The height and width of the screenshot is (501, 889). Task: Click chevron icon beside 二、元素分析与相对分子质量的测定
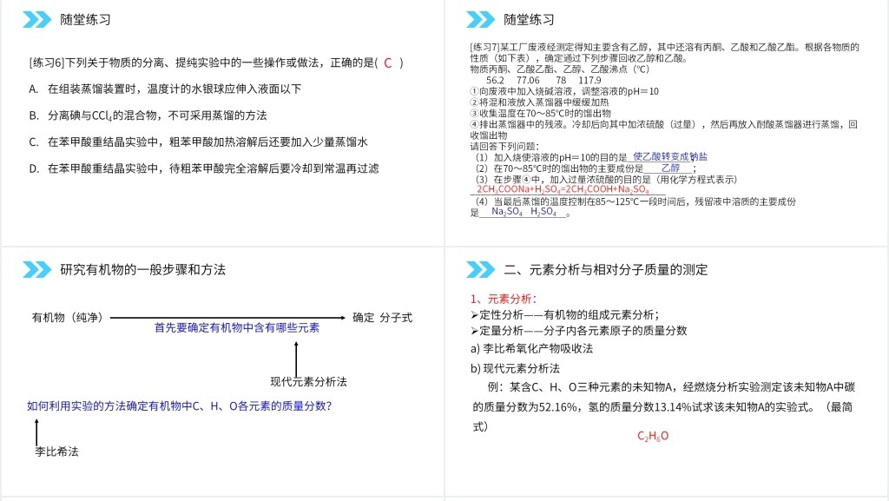pyautogui.click(x=480, y=269)
